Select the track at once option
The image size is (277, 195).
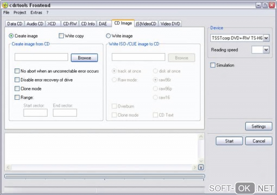pos(114,71)
